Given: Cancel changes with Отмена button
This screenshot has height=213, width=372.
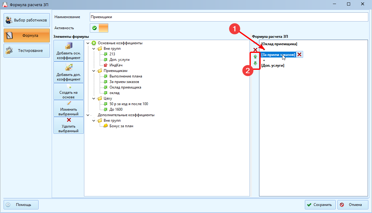Looking at the screenshot, I should 353,205.
